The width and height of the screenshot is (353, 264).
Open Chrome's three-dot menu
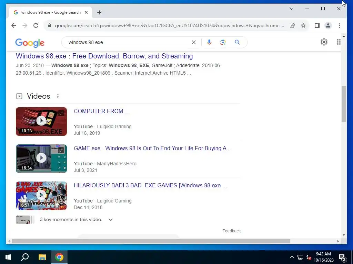tap(339, 25)
